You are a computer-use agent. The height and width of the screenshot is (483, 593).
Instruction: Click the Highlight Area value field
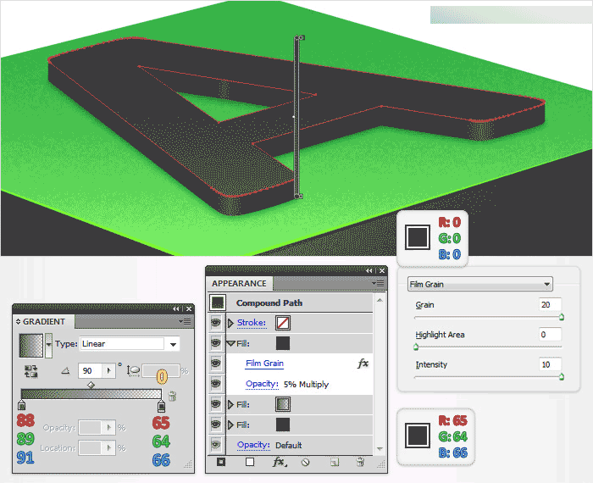pos(551,335)
